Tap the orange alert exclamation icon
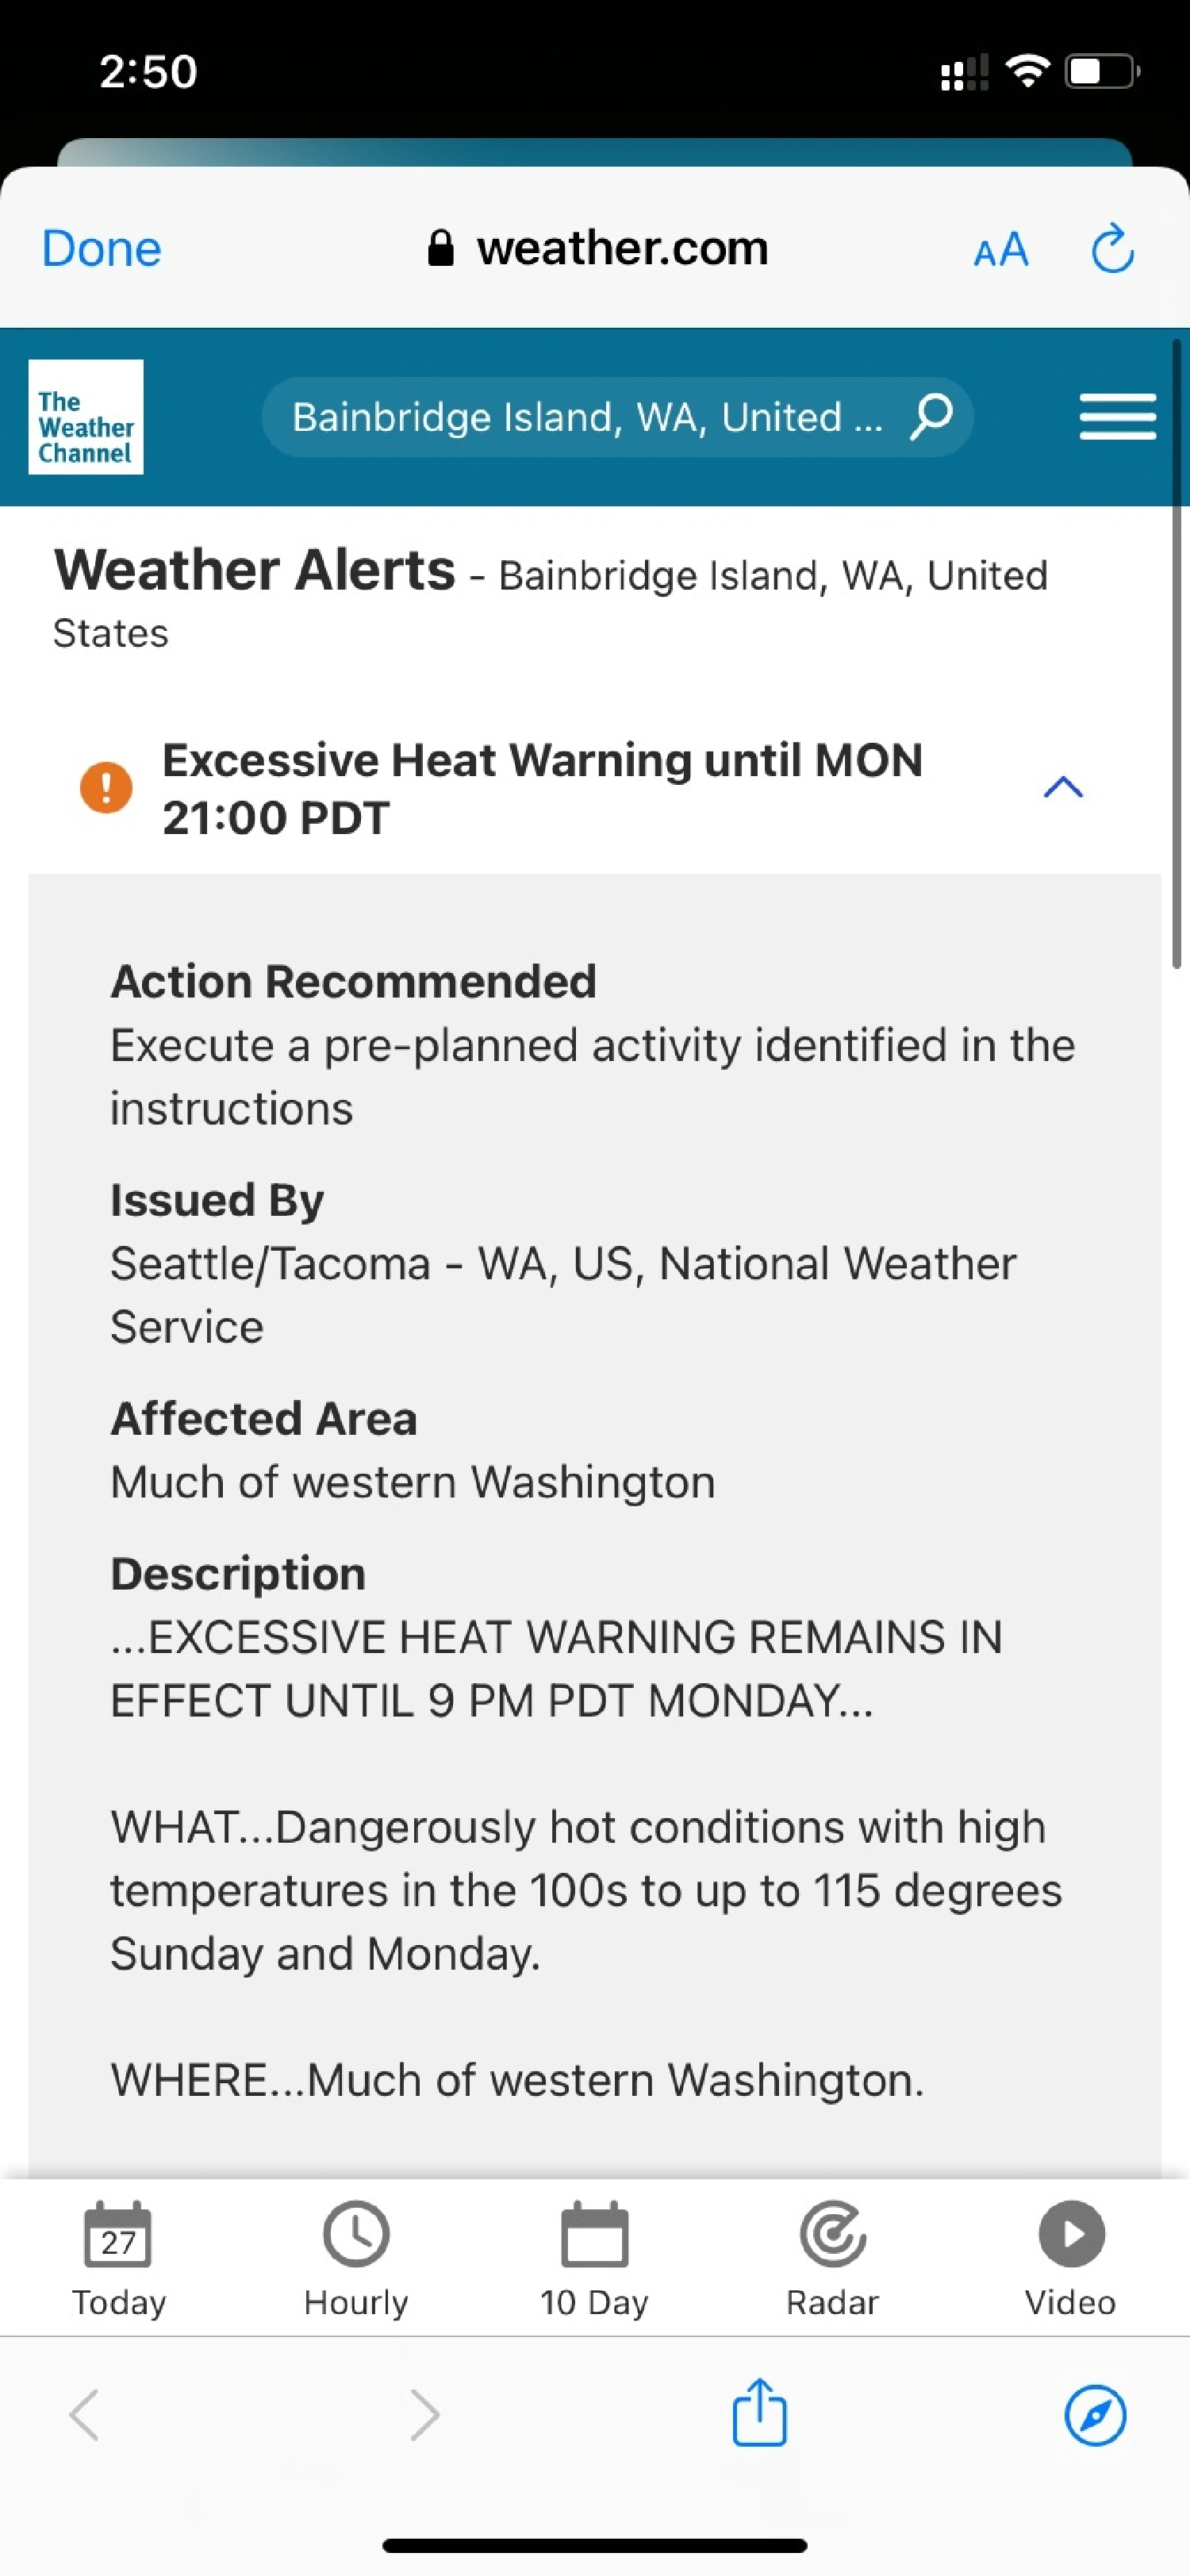 click(106, 787)
